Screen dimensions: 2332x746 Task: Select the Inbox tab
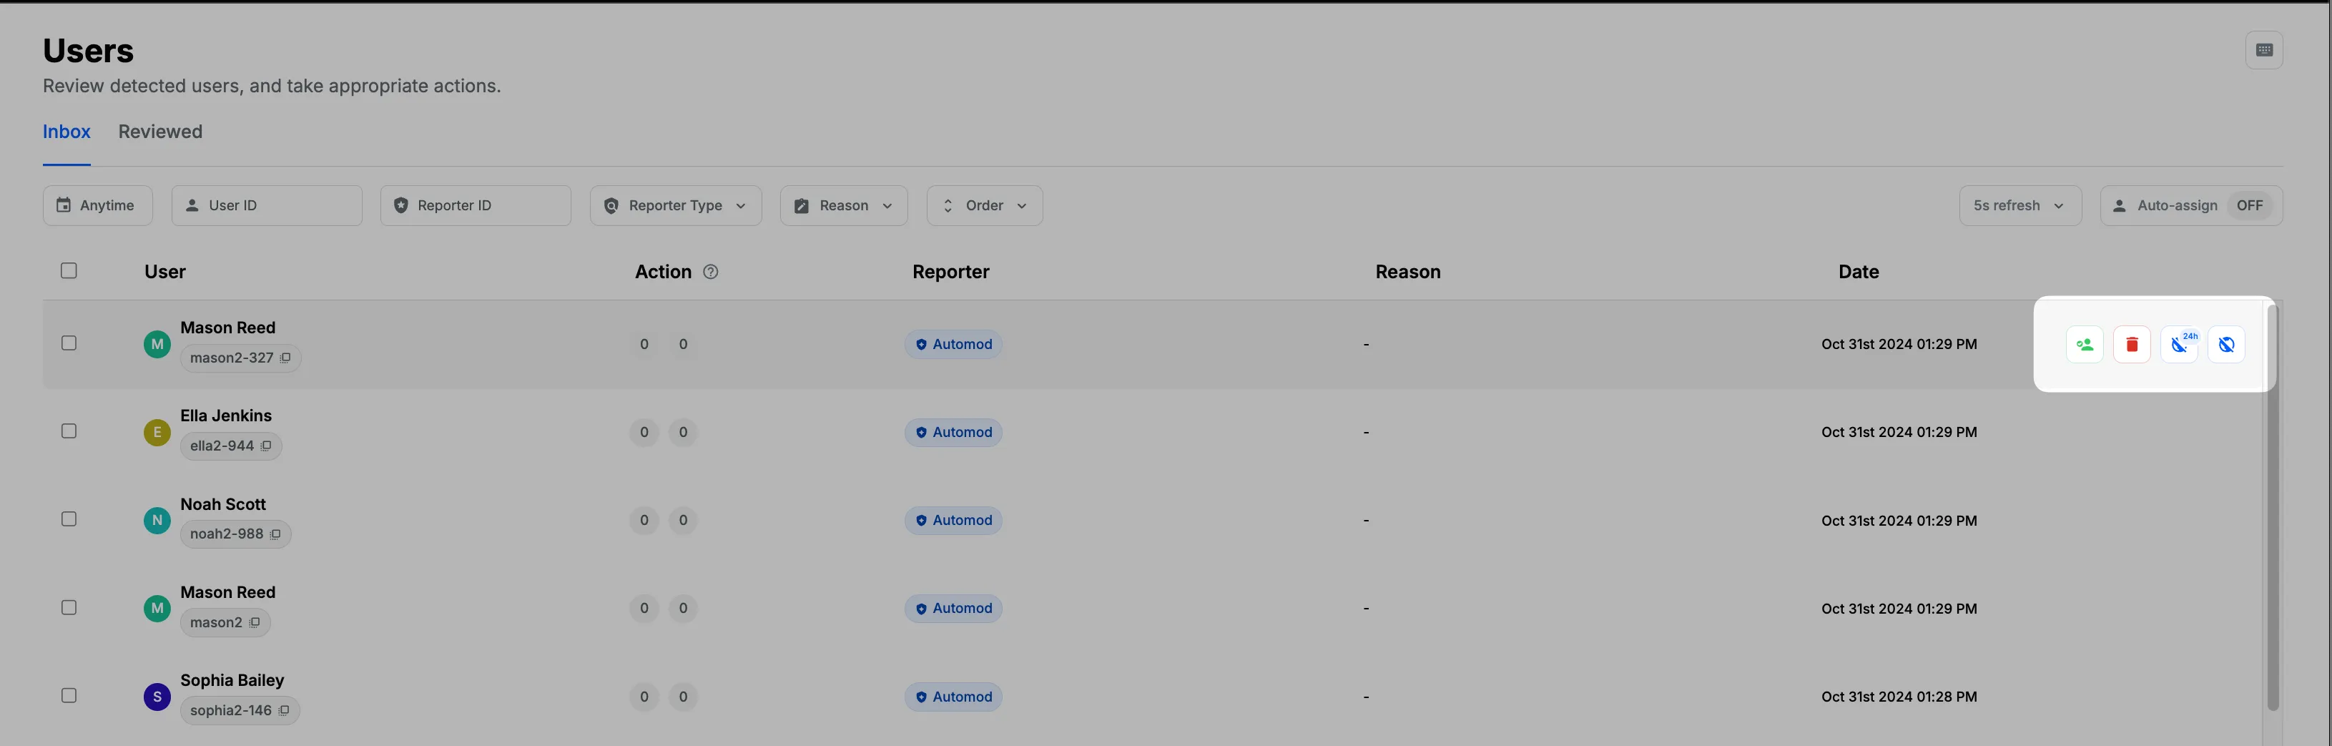point(66,132)
